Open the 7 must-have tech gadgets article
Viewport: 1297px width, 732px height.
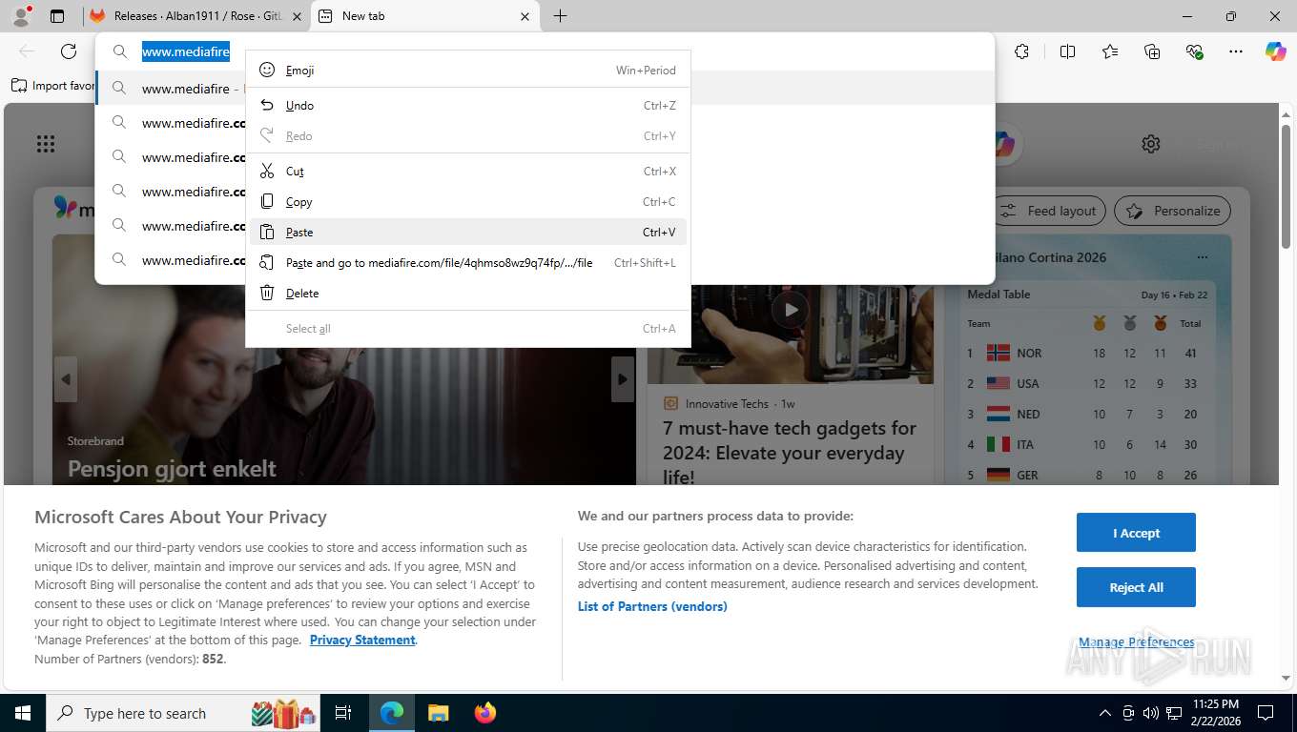tap(790, 453)
